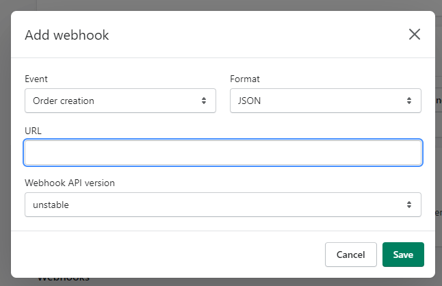Click the Format field label
The height and width of the screenshot is (286, 442).
click(245, 79)
